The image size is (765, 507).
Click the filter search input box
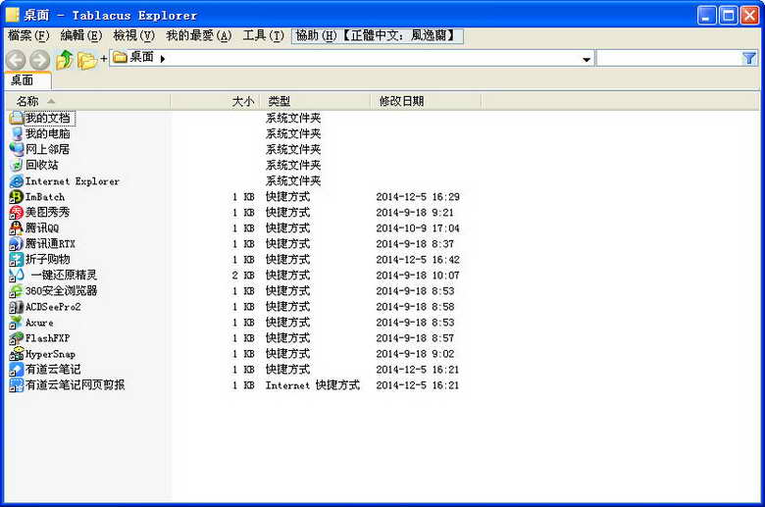[x=667, y=59]
